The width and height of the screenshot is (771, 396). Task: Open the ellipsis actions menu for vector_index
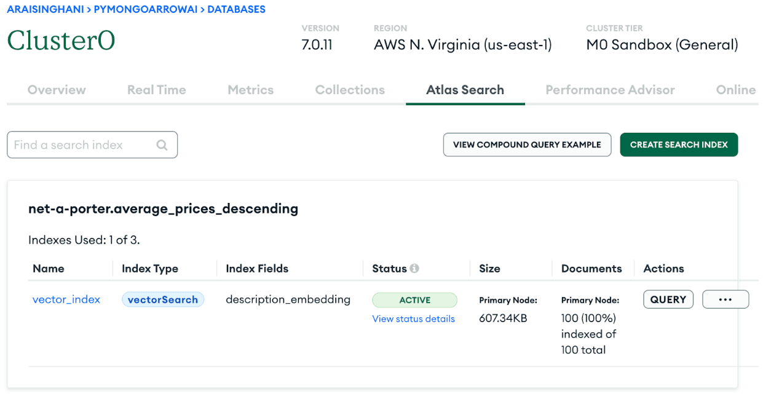coord(726,299)
